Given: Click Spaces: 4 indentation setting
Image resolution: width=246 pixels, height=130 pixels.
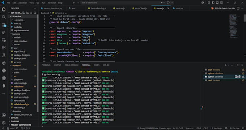Looking at the screenshot, I should click(x=189, y=128).
